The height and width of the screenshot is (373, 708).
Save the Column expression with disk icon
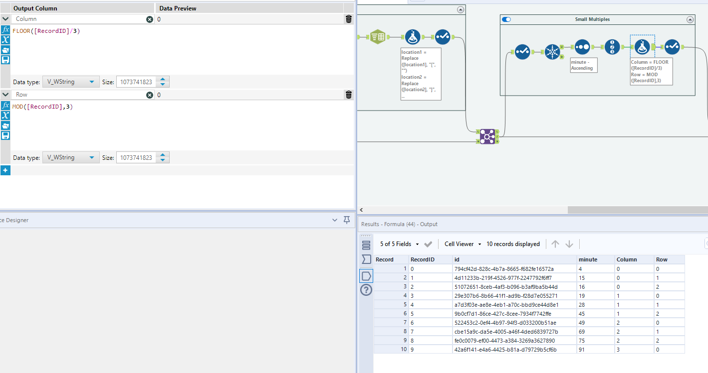pos(5,60)
